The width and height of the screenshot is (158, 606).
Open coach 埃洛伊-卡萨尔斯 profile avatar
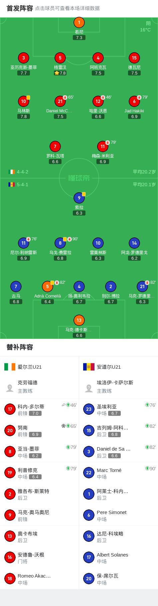click(89, 388)
